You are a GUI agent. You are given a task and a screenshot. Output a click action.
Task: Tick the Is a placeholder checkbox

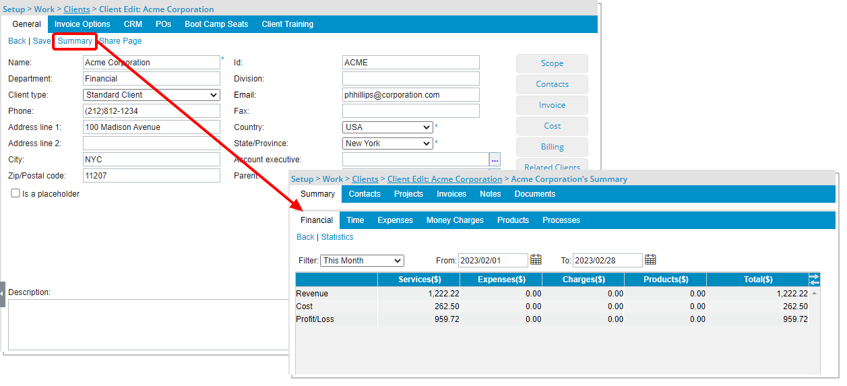click(15, 193)
